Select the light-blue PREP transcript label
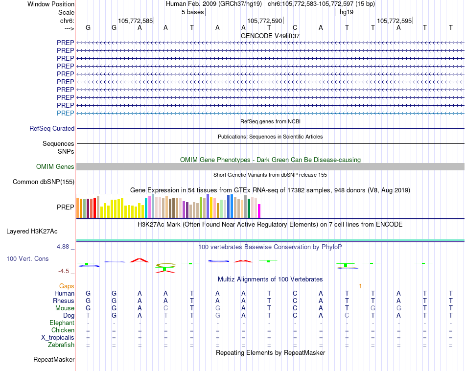Image resolution: width=465 pixels, height=371 pixels. point(65,113)
